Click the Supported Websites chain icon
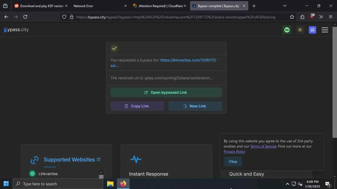Viewport: 337px width, 189px height. (34, 160)
